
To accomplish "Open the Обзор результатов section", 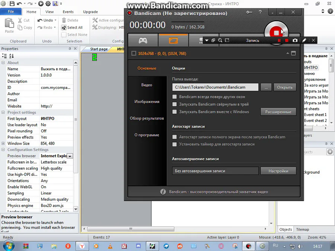I will pyautogui.click(x=147, y=118).
